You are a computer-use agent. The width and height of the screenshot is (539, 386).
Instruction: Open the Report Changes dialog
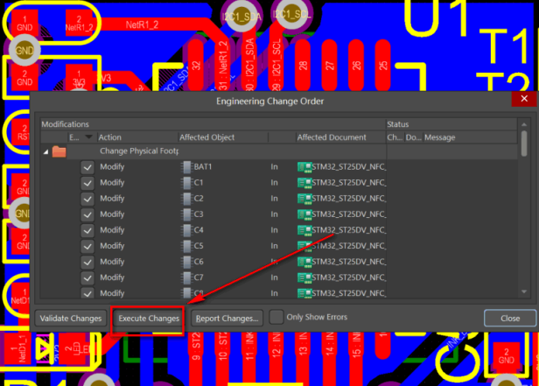[227, 319]
